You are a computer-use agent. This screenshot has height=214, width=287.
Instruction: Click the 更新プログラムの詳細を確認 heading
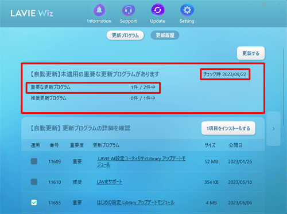pos(96,128)
